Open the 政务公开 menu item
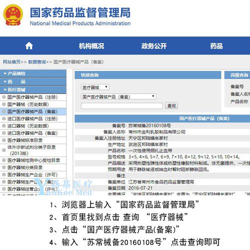The width and height of the screenshot is (250, 250). click(x=154, y=46)
